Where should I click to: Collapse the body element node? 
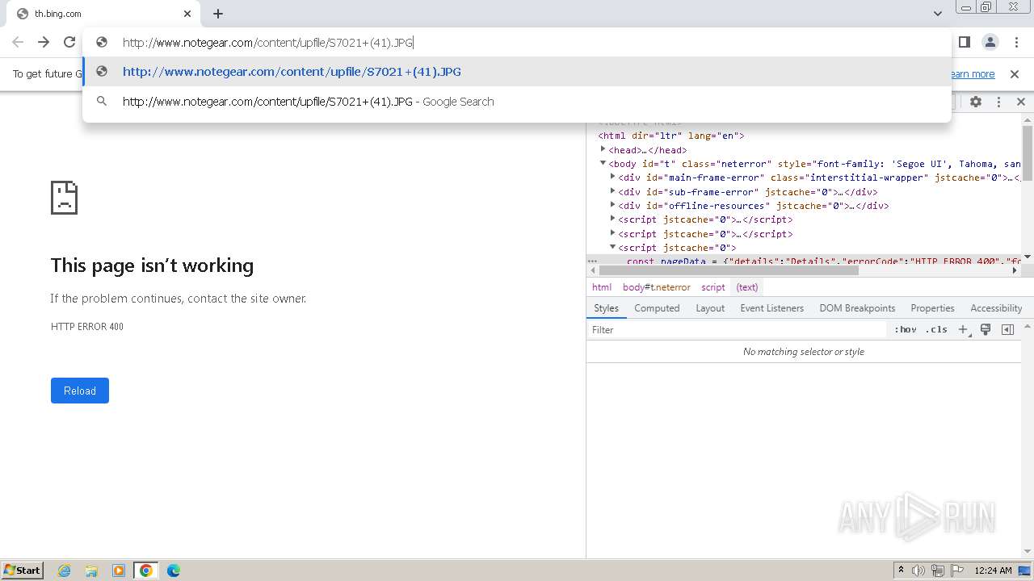tap(603, 163)
